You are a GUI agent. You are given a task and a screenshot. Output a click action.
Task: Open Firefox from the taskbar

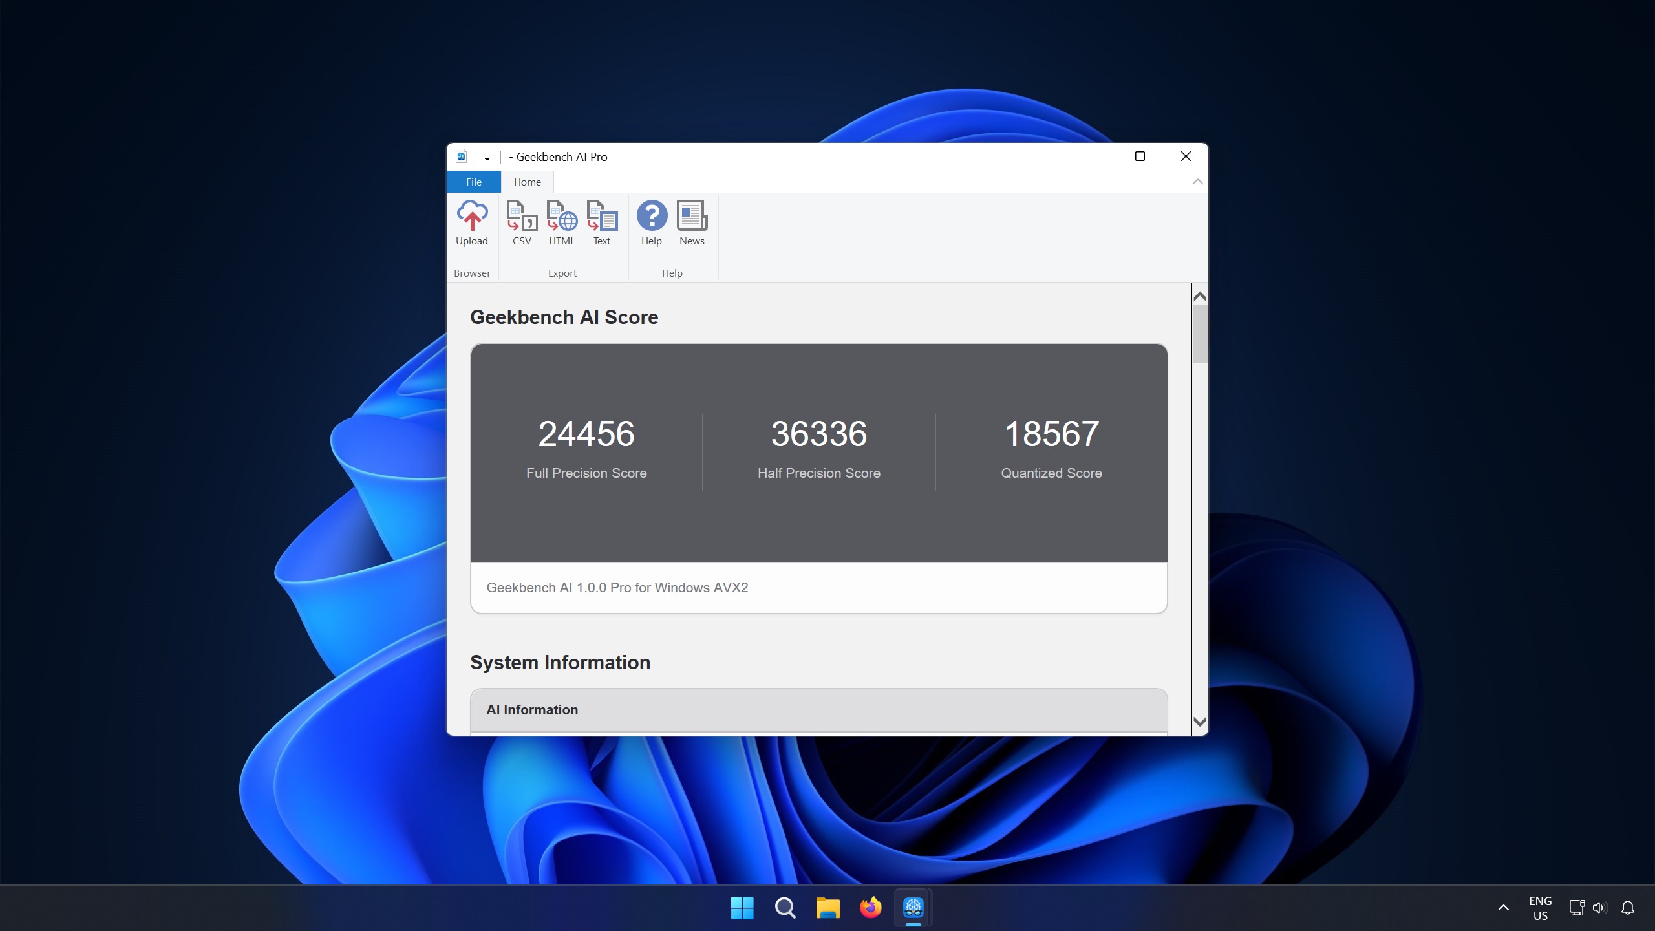pos(870,907)
